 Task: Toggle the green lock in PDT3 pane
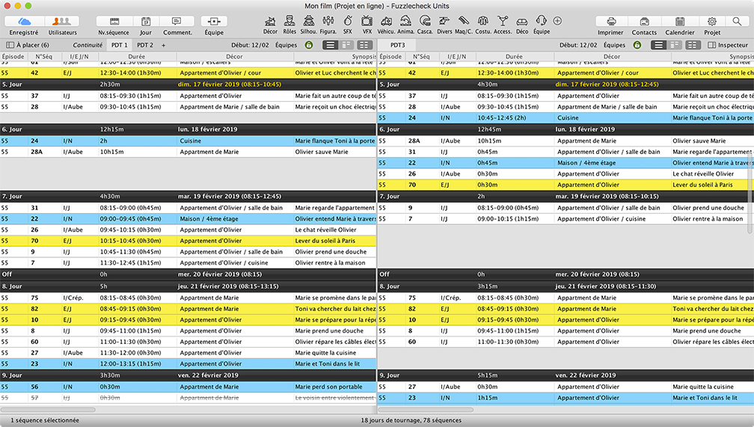coord(637,45)
